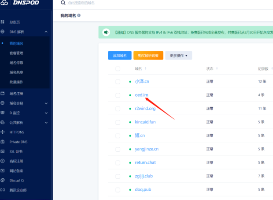The height and width of the screenshot is (200, 273).
Task: Click the 商标注册 sidebar icon
Action: tap(3, 161)
